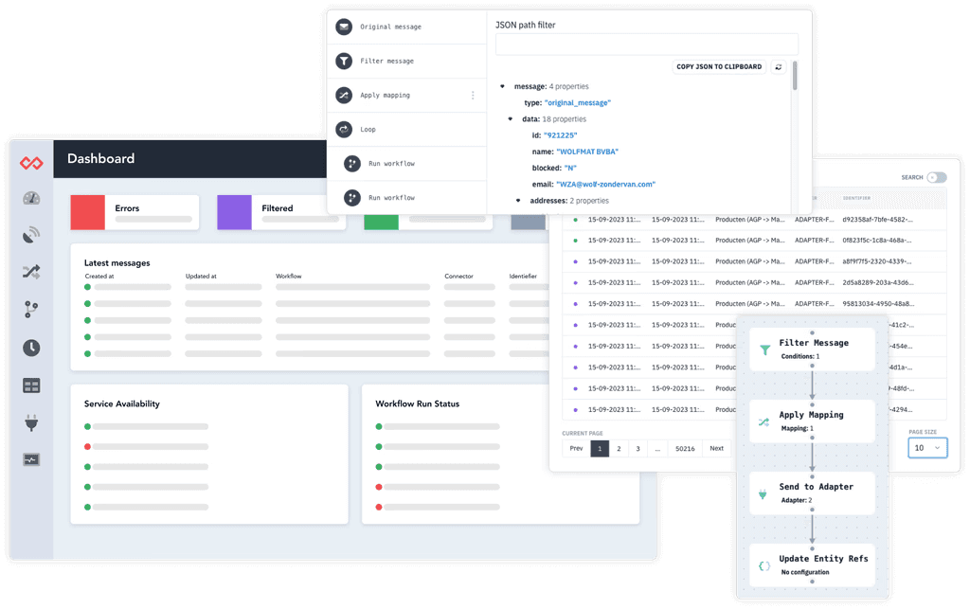The image size is (970, 609).
Task: Go to the Prev page
Action: 576,448
